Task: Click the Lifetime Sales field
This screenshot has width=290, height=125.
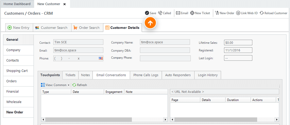Action: click(238, 43)
